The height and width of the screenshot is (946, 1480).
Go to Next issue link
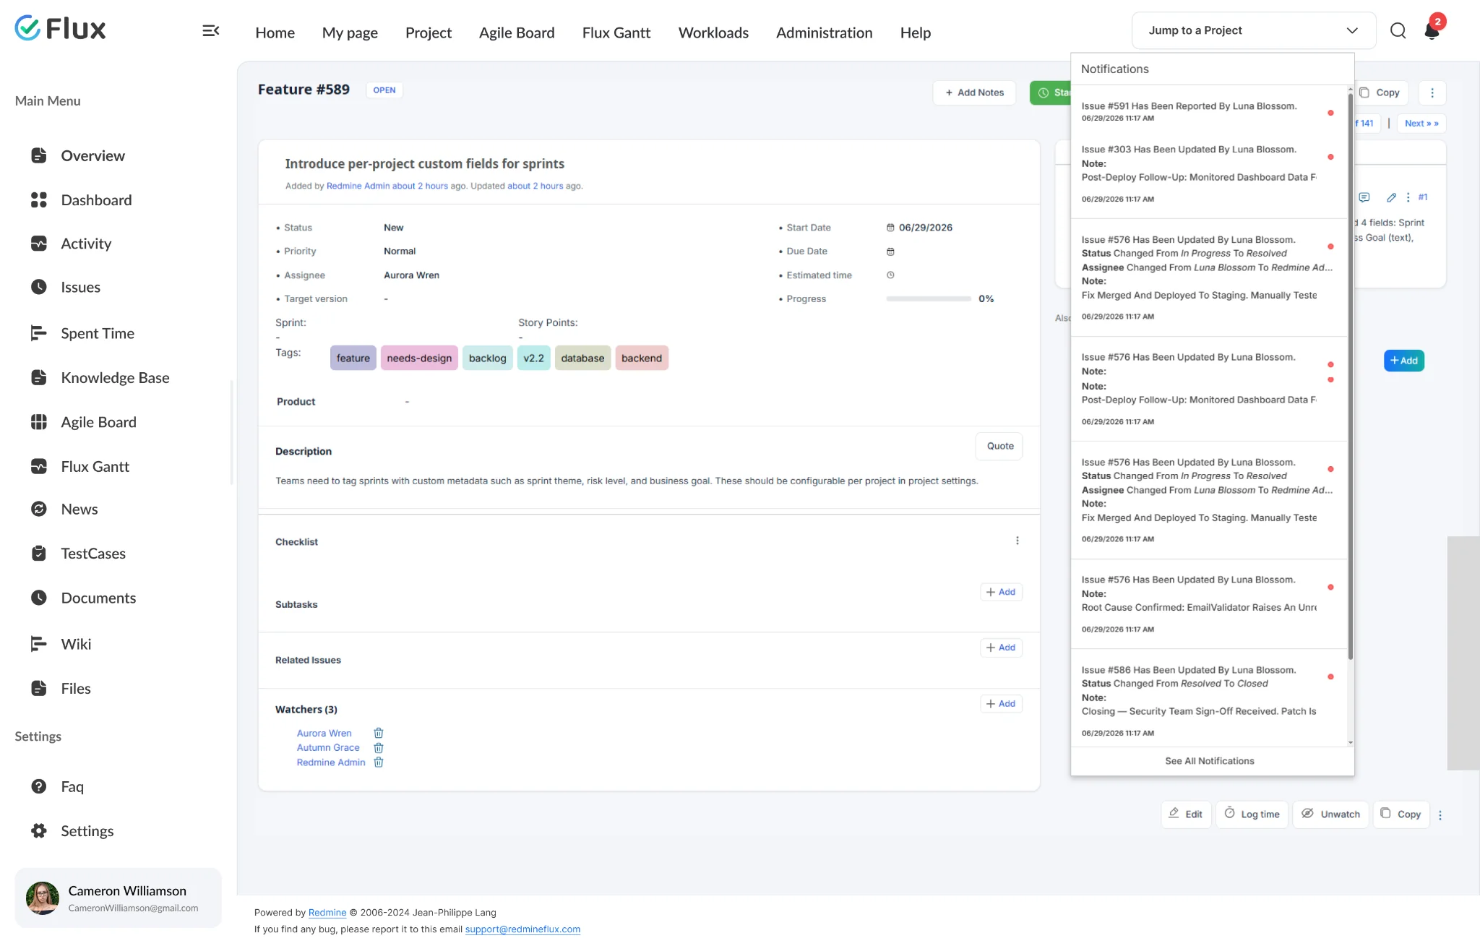click(1421, 124)
